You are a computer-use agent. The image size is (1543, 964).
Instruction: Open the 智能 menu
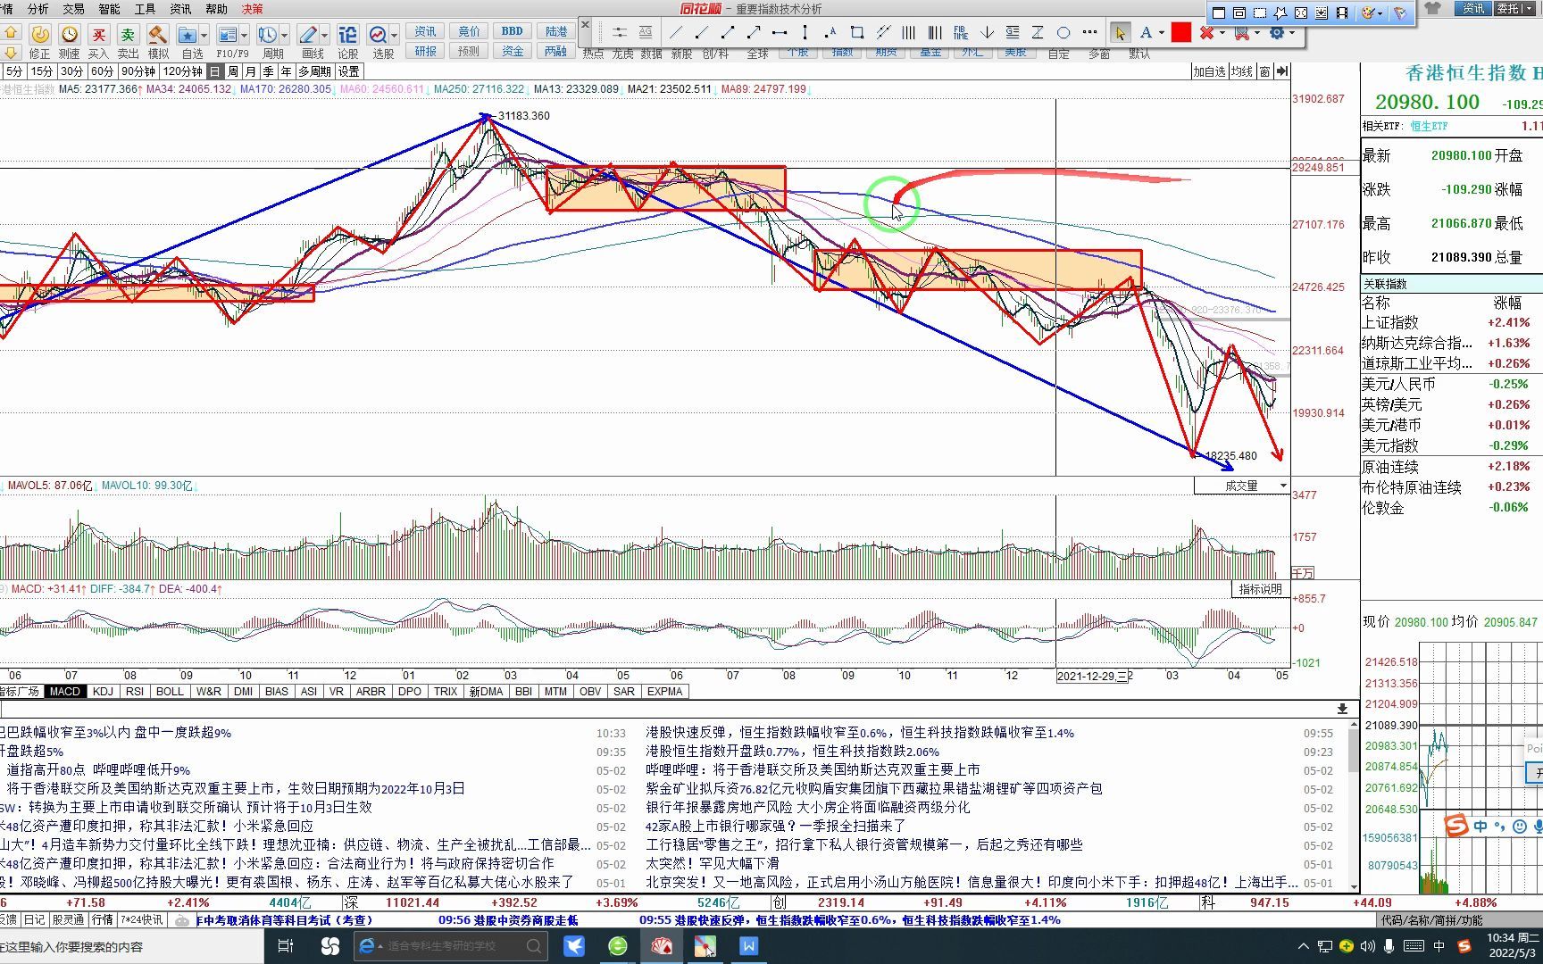coord(109,9)
